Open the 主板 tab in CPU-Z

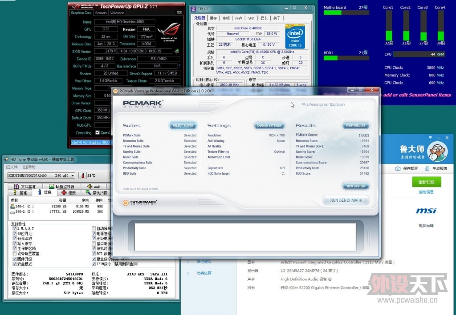(226, 18)
